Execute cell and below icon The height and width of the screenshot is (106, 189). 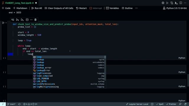22,20
